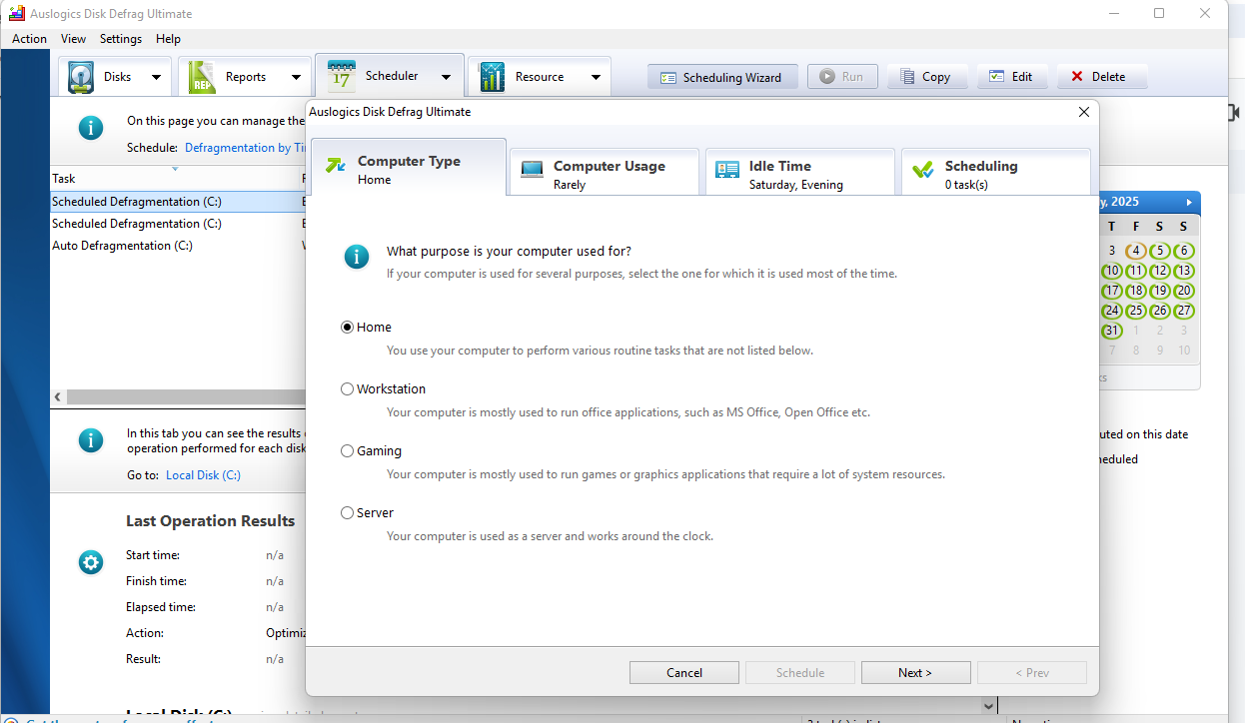This screenshot has width=1245, height=723.
Task: Select the highlighted Scheduled Defragmentation (C:) task
Action: click(x=178, y=202)
